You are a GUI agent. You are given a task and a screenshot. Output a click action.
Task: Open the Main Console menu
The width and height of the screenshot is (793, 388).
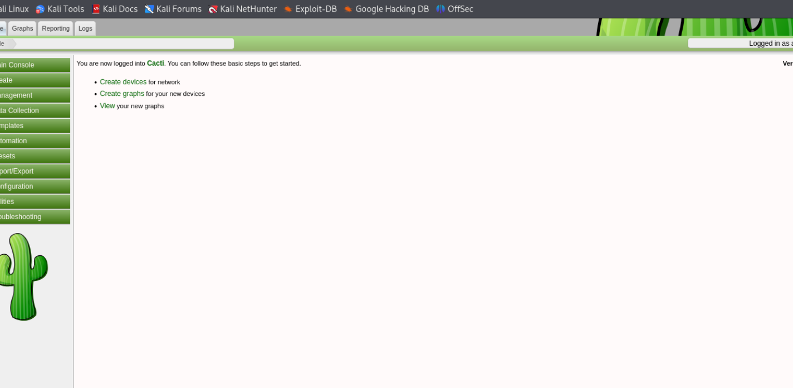click(x=35, y=65)
